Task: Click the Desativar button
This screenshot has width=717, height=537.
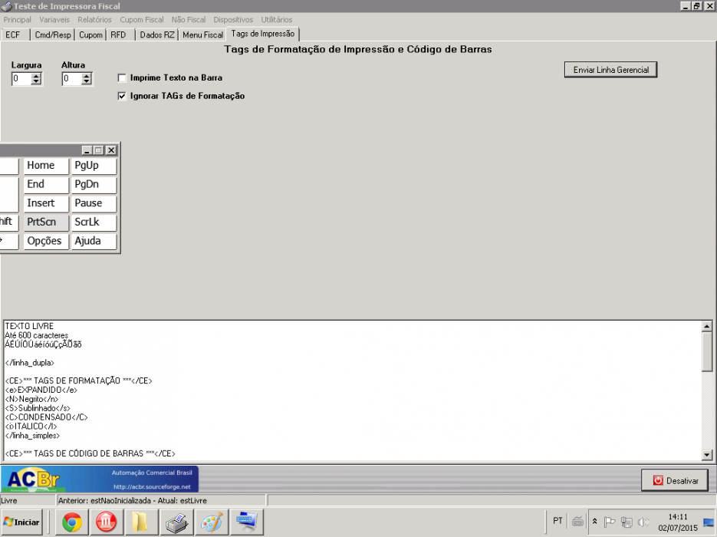Action: (675, 481)
